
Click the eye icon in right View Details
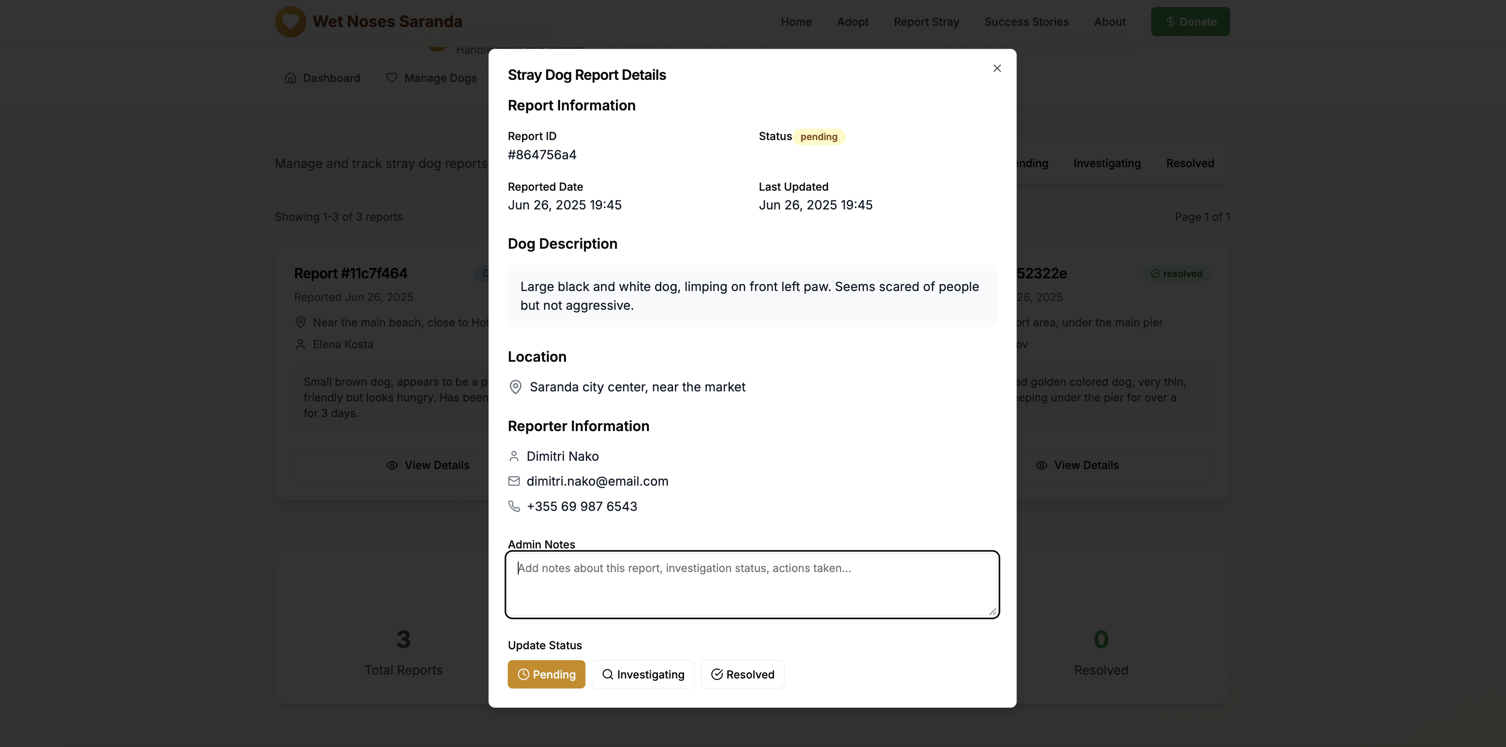pos(1041,465)
